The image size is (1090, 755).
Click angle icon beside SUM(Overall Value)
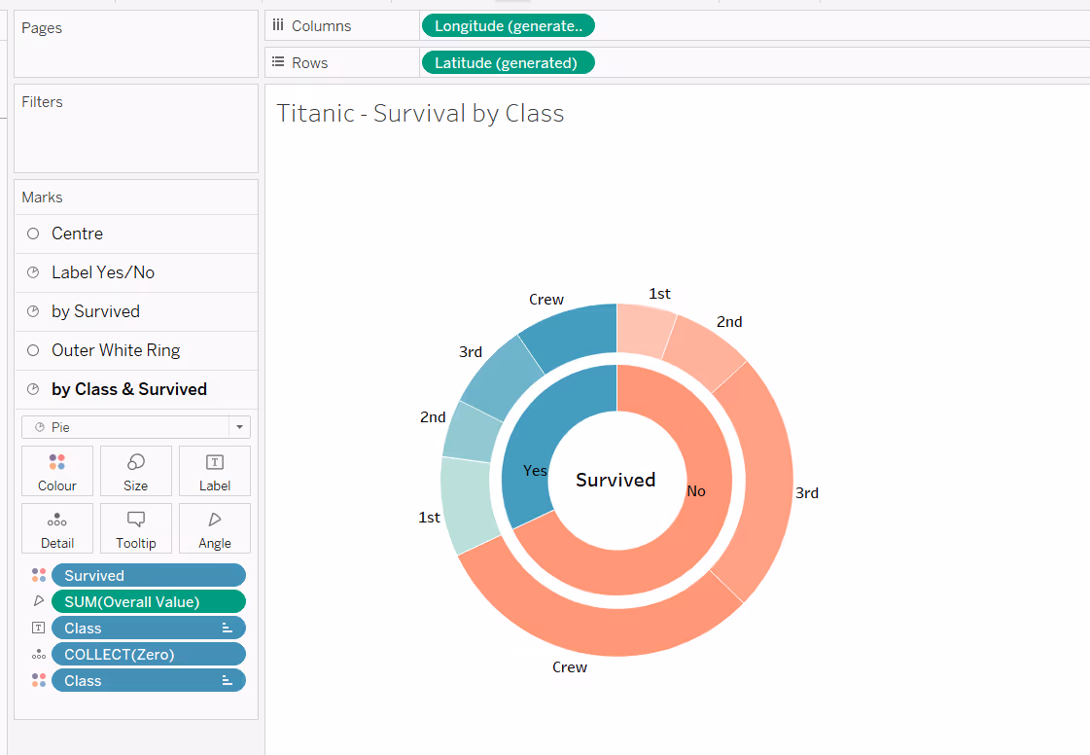[39, 601]
